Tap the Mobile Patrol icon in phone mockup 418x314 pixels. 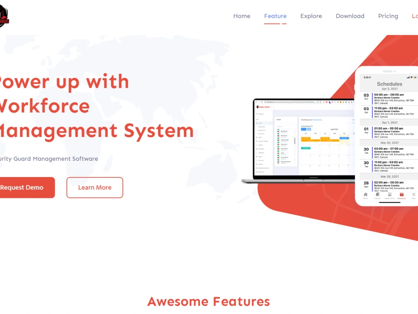tap(390, 196)
